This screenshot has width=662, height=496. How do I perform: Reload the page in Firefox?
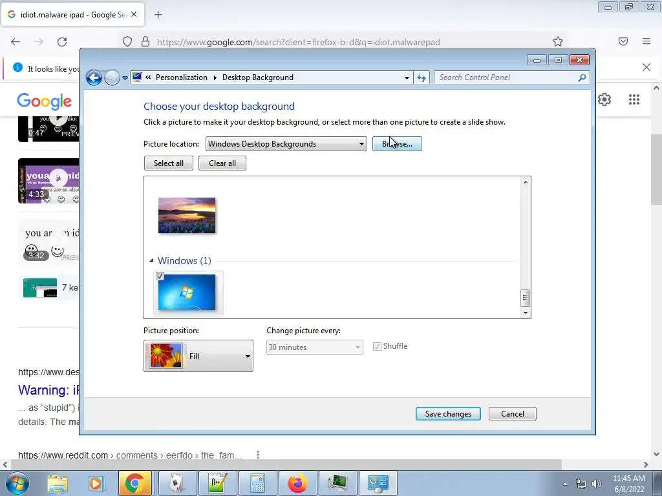[x=62, y=42]
